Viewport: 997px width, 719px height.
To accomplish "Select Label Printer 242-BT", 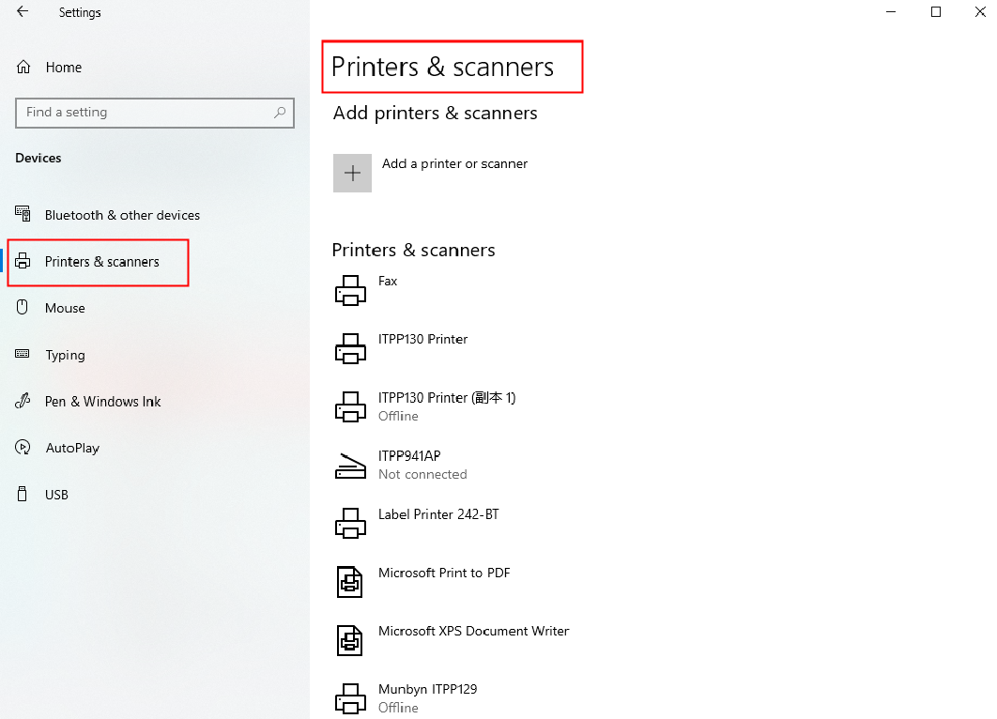I will [x=438, y=514].
